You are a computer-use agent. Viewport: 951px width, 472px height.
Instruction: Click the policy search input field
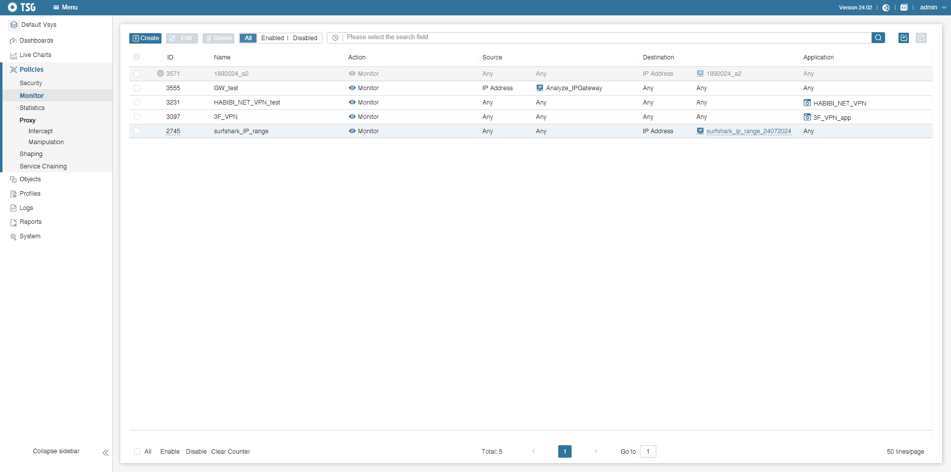pos(607,38)
